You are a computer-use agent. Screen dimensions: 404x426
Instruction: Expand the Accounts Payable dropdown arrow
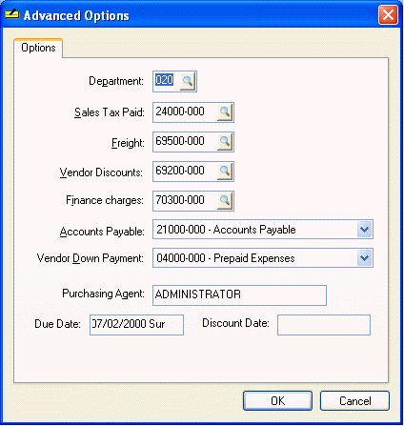point(364,230)
